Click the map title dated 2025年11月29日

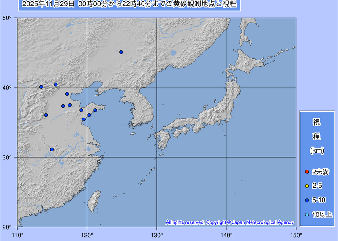click(129, 4)
